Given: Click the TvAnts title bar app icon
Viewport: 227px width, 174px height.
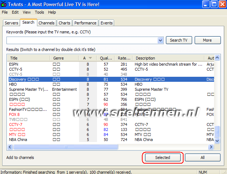Looking at the screenshot, I should 4,4.
